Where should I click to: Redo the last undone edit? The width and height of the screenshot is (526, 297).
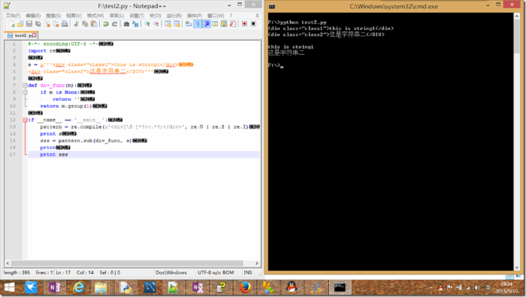114,24
